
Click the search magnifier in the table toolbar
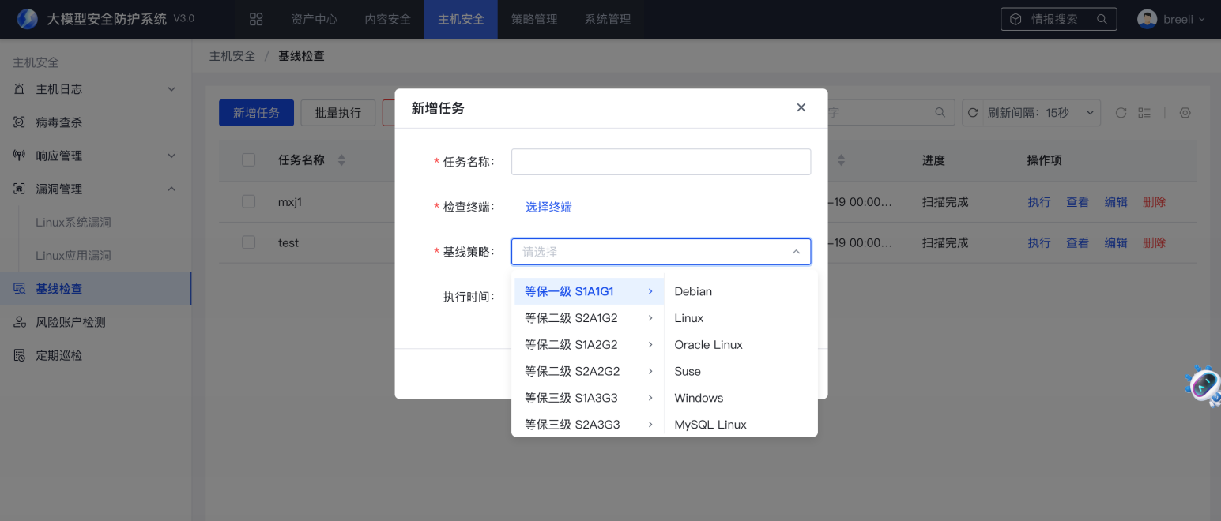[x=940, y=113]
